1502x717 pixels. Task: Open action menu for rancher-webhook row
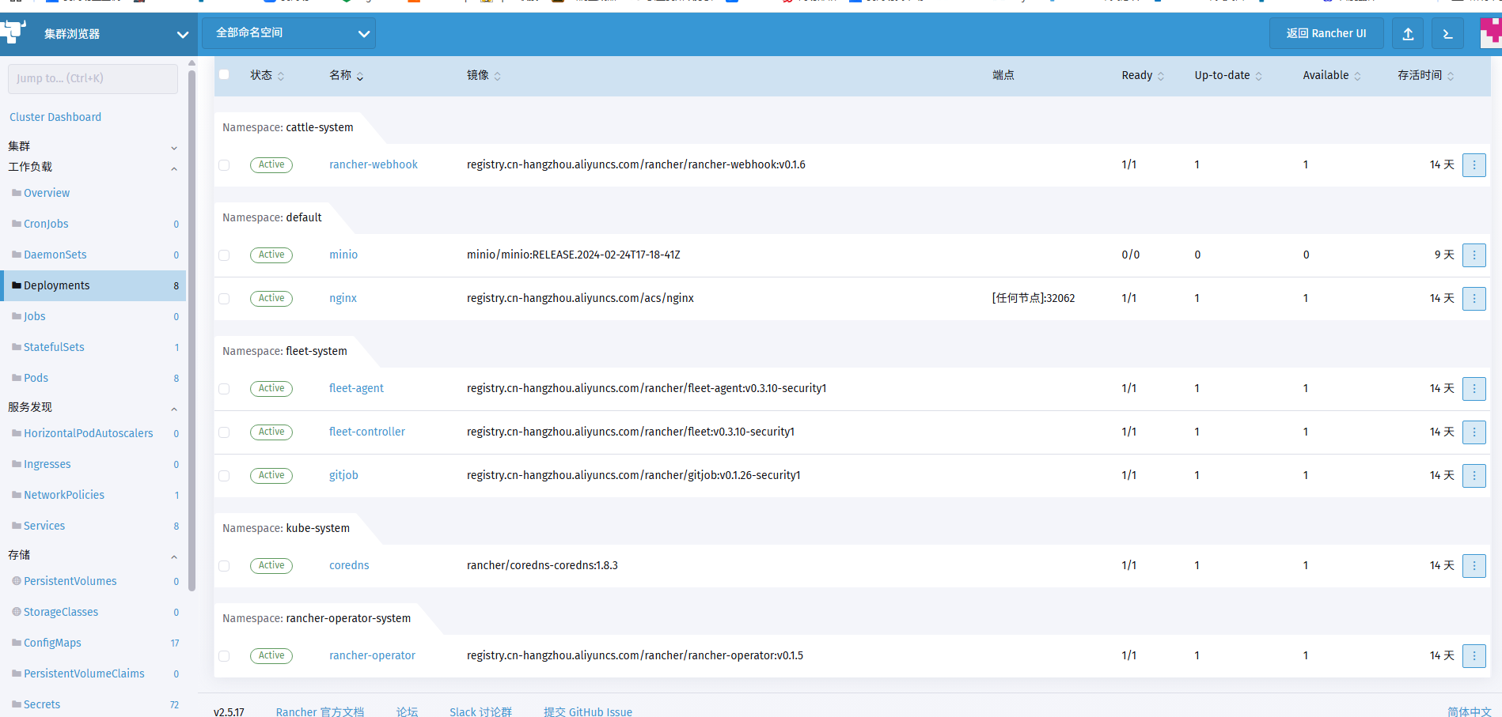pyautogui.click(x=1474, y=165)
